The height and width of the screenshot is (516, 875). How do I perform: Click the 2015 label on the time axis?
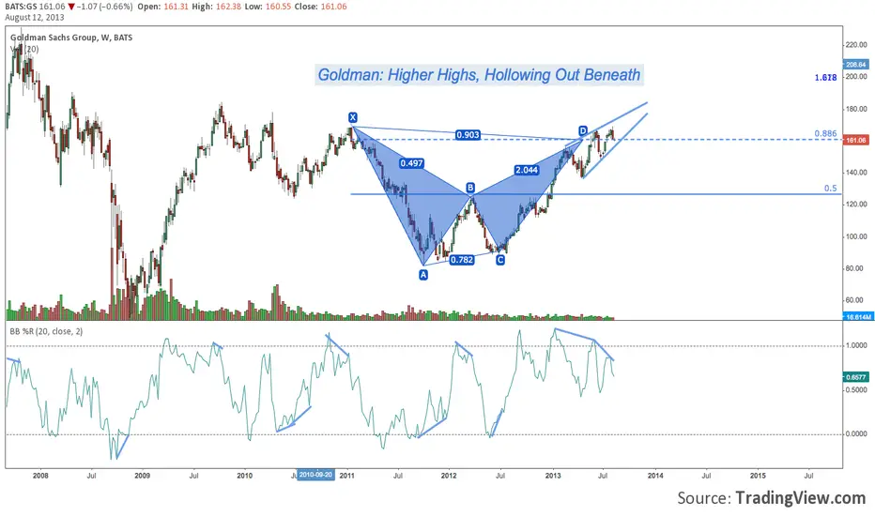[758, 476]
